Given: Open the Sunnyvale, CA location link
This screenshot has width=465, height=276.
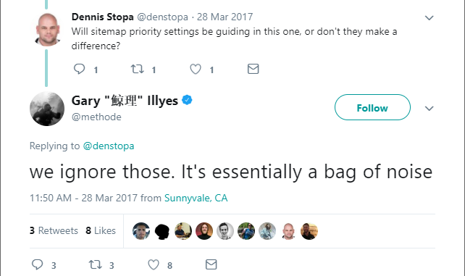Looking at the screenshot, I should click(196, 198).
